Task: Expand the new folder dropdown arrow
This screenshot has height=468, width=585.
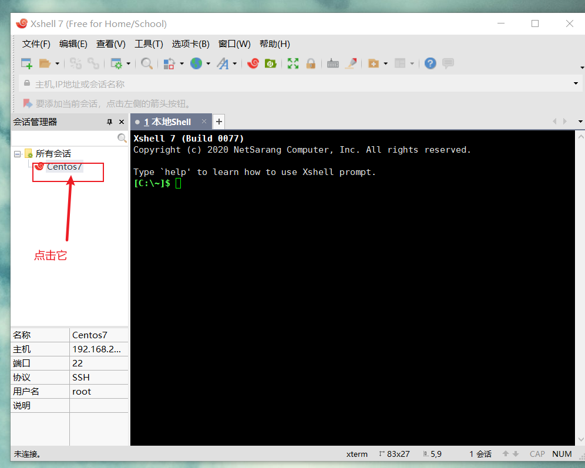Action: click(386, 64)
